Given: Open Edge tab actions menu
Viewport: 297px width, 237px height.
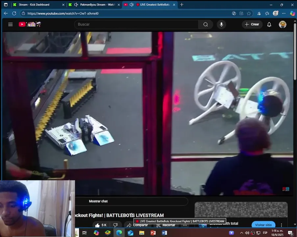Looking at the screenshot, I should tap(6, 5).
